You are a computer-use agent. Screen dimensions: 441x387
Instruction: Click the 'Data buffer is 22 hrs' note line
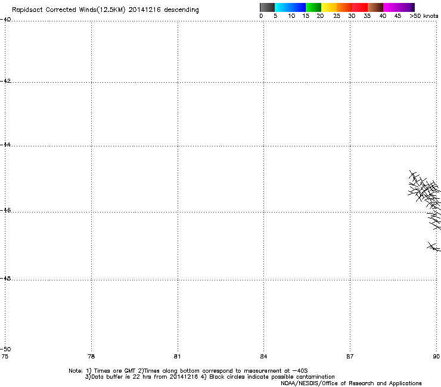click(x=210, y=377)
